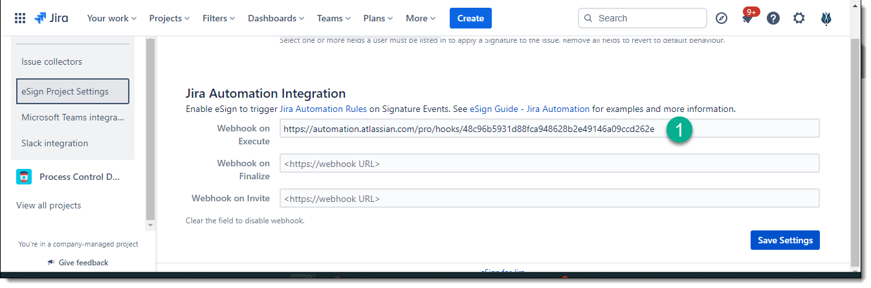The image size is (871, 288).
Task: Open the compass navigation icon
Action: (x=722, y=18)
